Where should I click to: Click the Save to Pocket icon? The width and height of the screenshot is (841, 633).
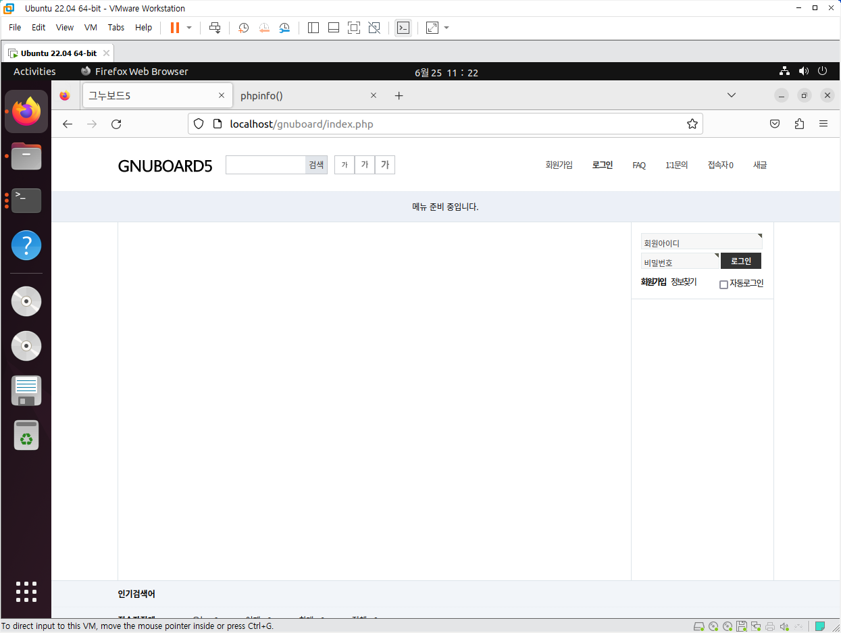pos(775,124)
